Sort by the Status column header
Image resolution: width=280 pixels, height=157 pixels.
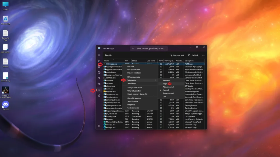pos(138,61)
